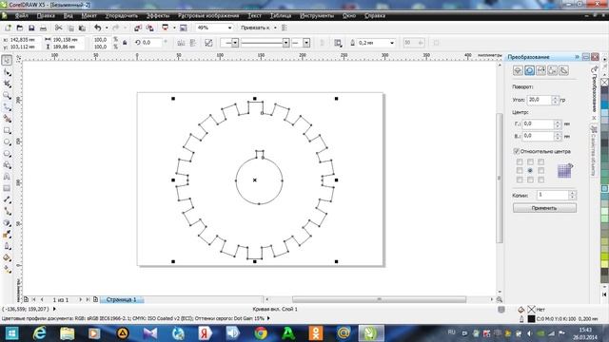Toggle the lock ratio padlock
Screen dimensions: 609x342
(x=125, y=43)
